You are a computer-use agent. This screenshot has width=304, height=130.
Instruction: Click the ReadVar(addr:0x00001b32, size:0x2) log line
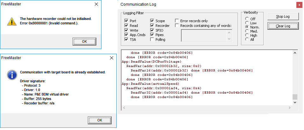pyautogui.click(x=164, y=66)
